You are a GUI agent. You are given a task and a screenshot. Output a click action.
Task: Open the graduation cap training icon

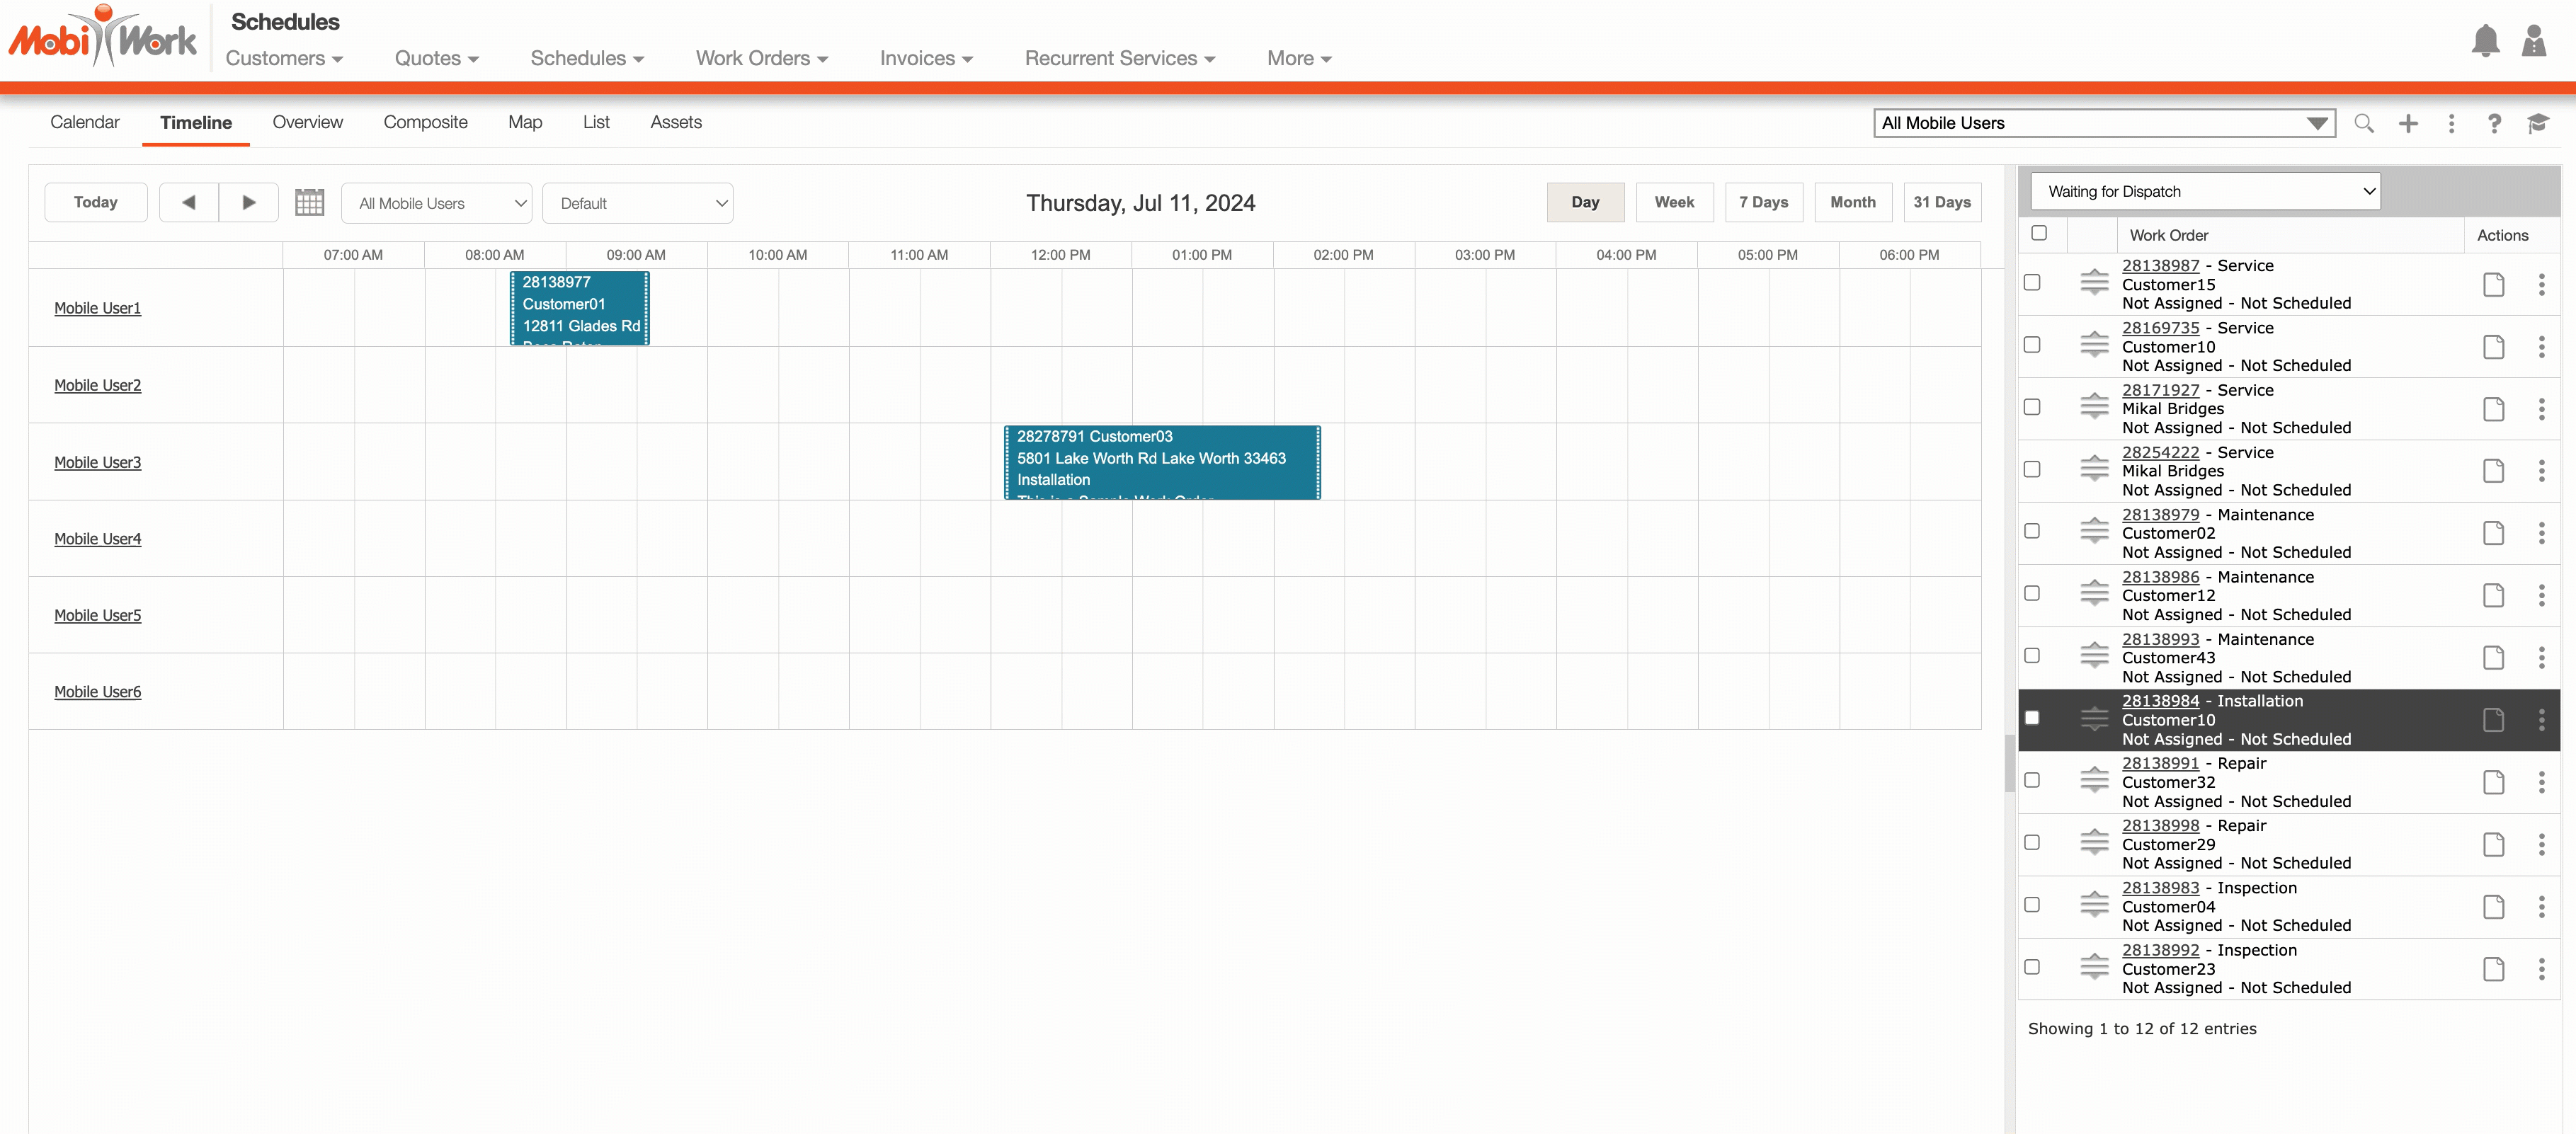[2537, 123]
